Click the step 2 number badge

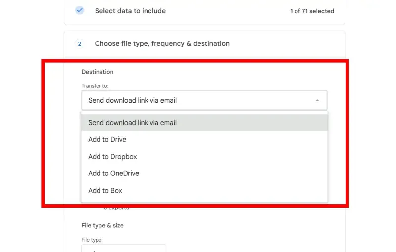pyautogui.click(x=80, y=44)
